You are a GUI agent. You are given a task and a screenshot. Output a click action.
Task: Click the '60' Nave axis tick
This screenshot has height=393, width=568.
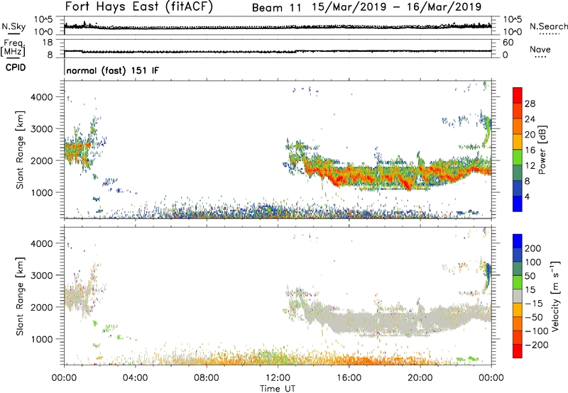(508, 43)
